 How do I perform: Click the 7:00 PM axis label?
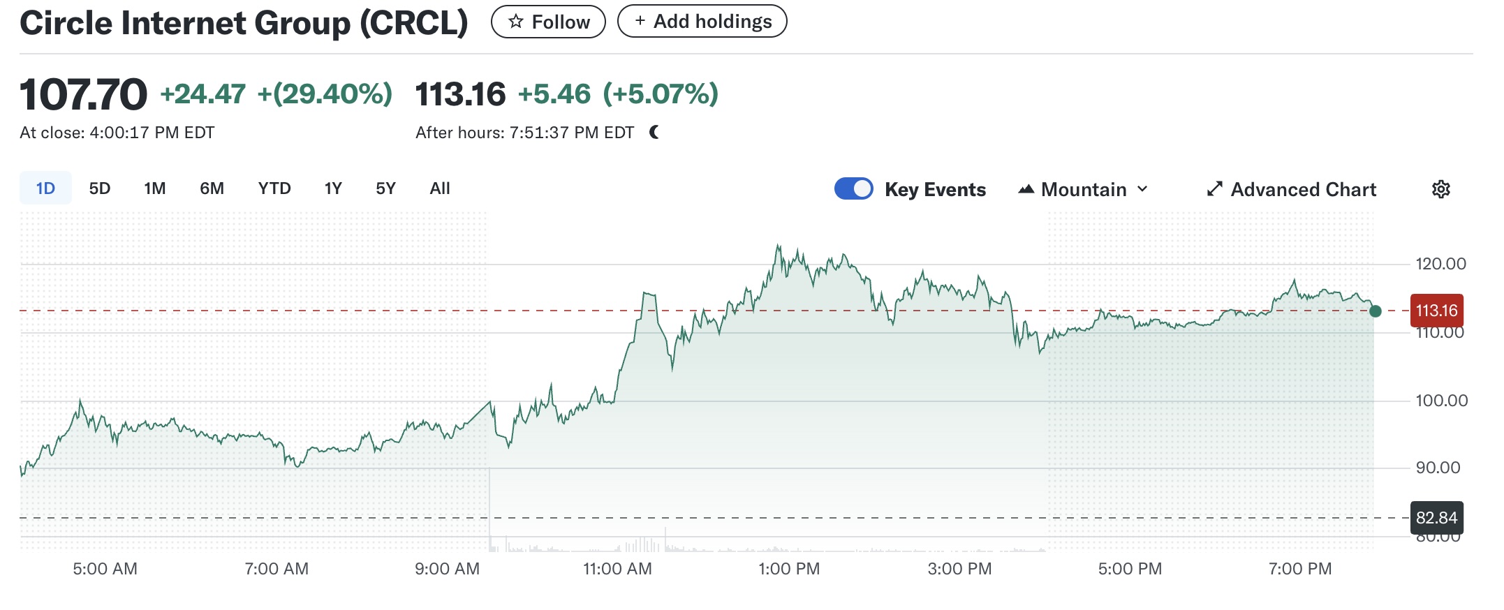pos(1300,569)
